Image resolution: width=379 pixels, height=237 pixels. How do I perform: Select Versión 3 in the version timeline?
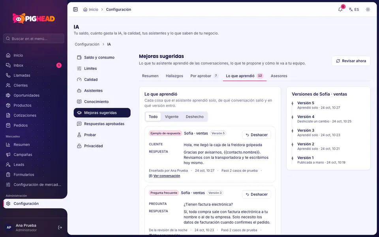click(306, 130)
